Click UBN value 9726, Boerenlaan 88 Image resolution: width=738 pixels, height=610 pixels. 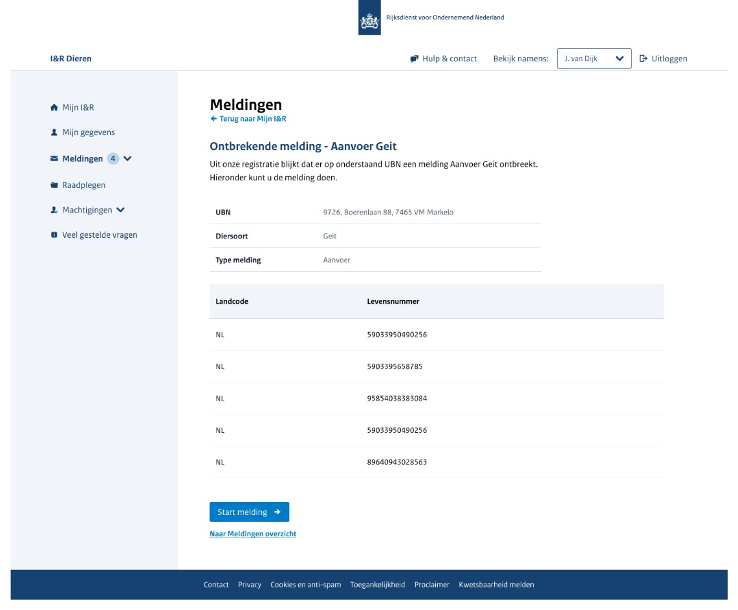pos(388,212)
